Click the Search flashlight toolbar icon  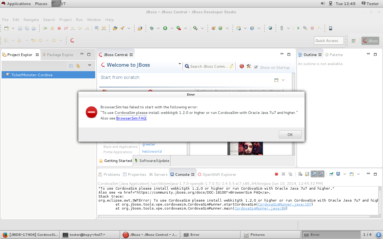coord(122,28)
